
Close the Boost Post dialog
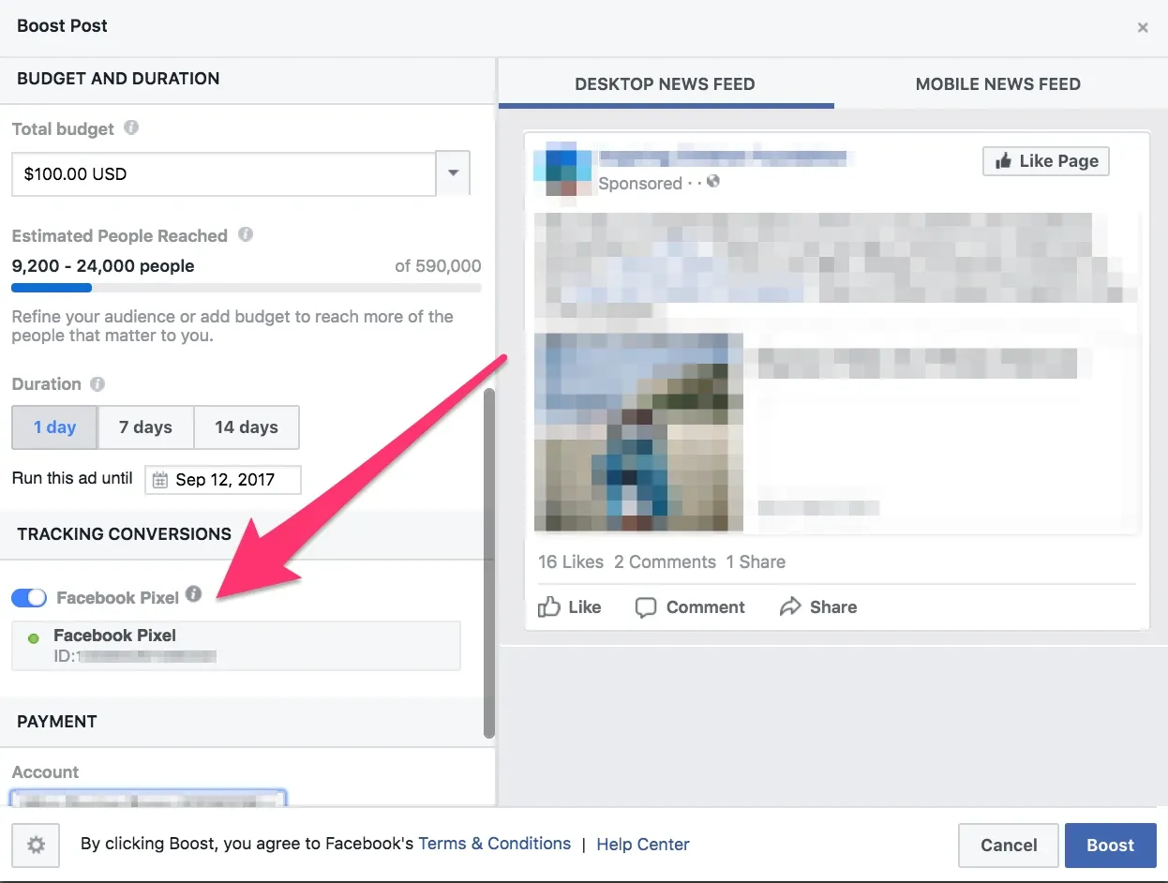[x=1143, y=27]
